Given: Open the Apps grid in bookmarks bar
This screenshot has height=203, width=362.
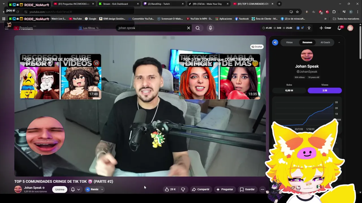Looking at the screenshot, I should point(4,19).
